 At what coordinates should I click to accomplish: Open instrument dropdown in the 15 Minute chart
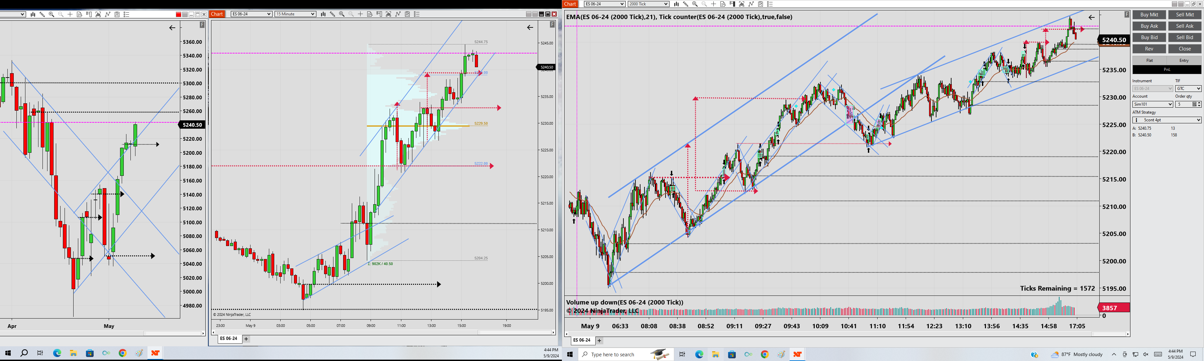point(252,14)
